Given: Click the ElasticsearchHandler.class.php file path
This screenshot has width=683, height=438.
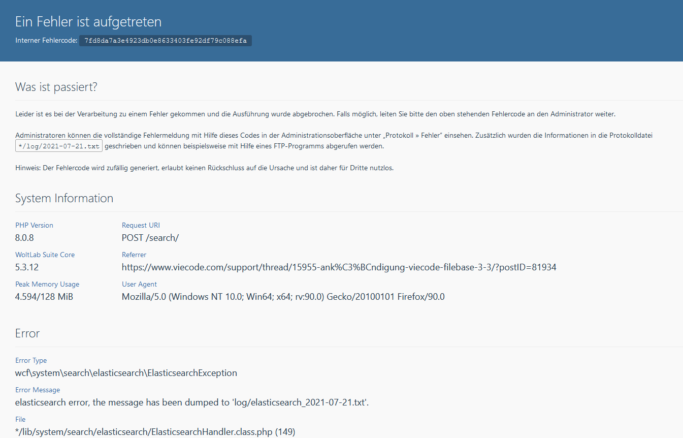Looking at the screenshot, I should (x=155, y=432).
